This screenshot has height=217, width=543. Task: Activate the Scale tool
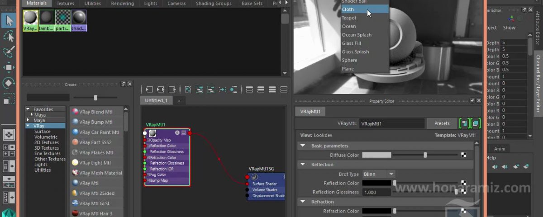[9, 99]
